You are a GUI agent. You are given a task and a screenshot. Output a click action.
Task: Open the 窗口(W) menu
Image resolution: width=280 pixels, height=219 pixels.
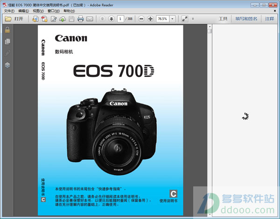54,11
